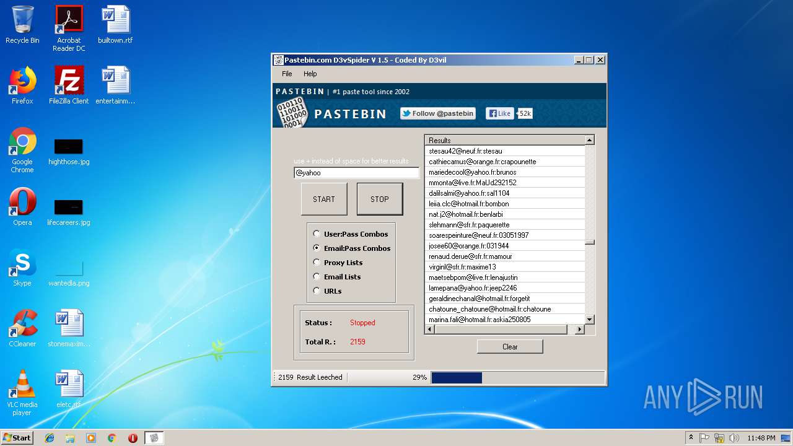Launch VLC media player shortcut
Image resolution: width=793 pixels, height=446 pixels.
[x=22, y=393]
